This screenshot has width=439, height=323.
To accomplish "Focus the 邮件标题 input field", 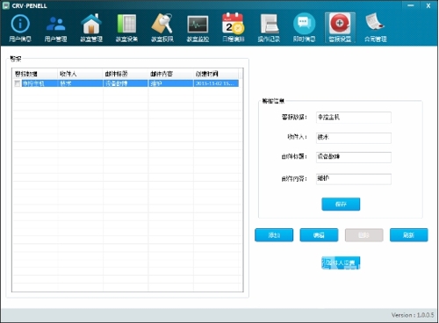I will pyautogui.click(x=354, y=157).
